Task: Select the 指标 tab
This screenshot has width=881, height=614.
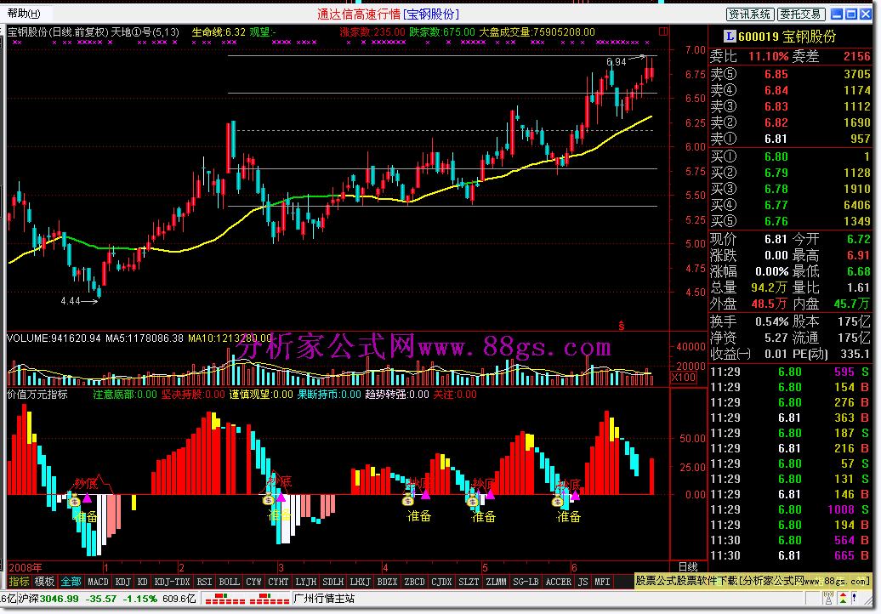Action: point(19,582)
